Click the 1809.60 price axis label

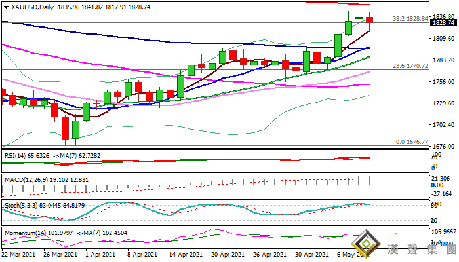point(444,39)
